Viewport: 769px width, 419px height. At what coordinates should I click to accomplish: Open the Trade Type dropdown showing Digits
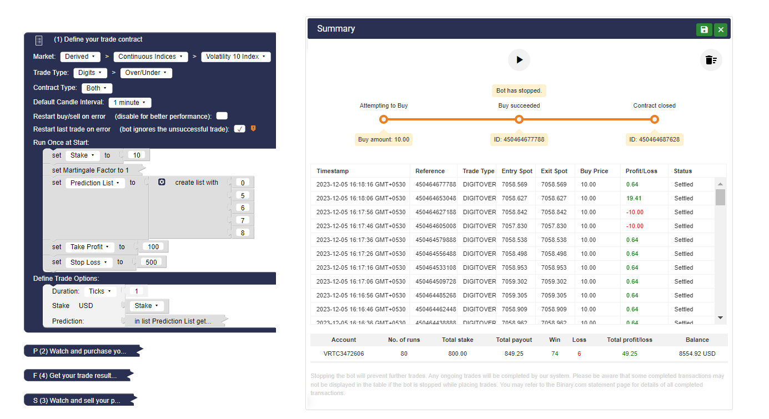[x=90, y=72]
